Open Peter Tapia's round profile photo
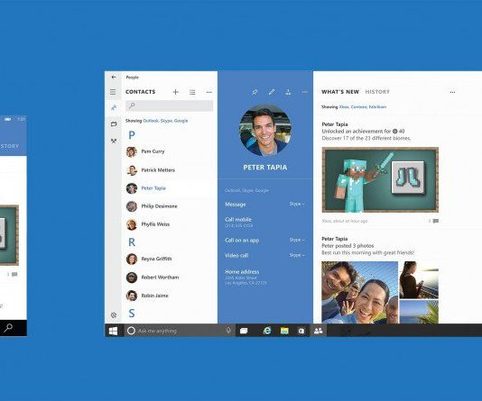Screen dimensions: 482x401 tap(265, 130)
